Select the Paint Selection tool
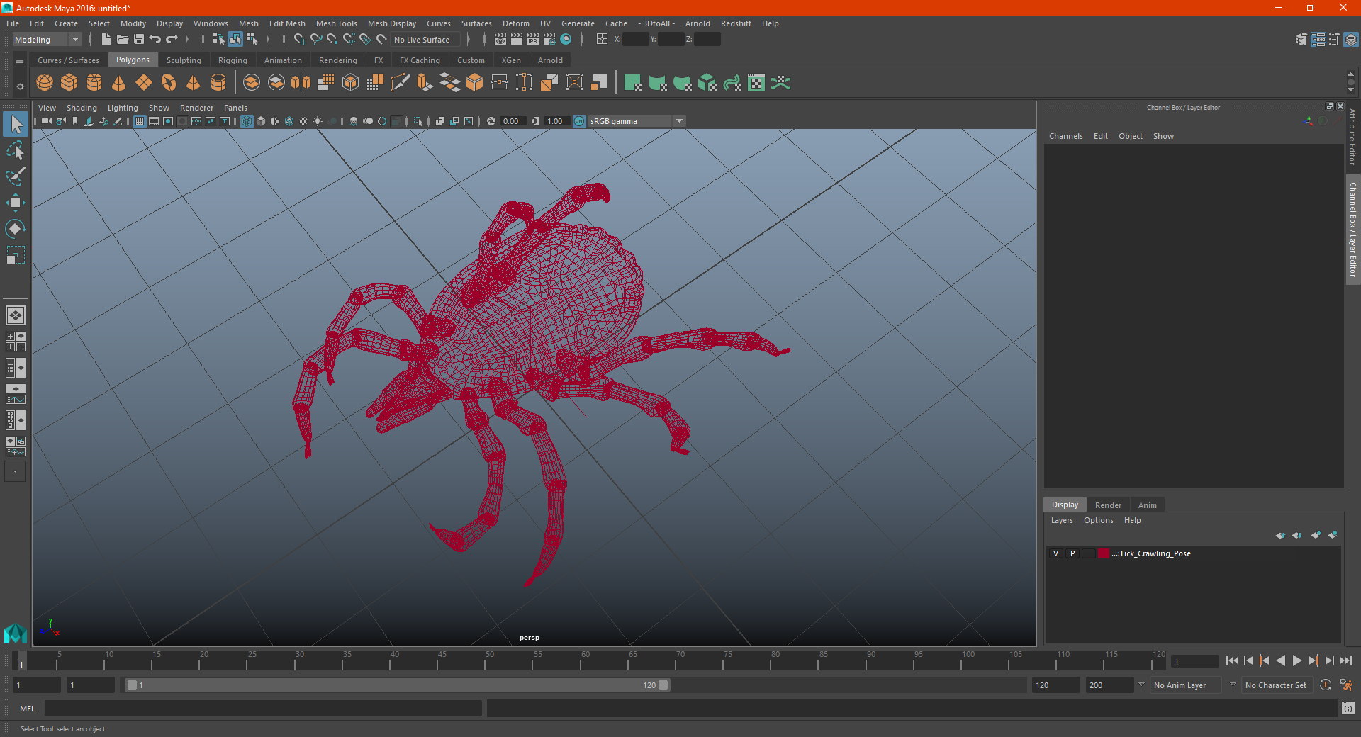Viewport: 1361px width, 737px height. coord(15,176)
